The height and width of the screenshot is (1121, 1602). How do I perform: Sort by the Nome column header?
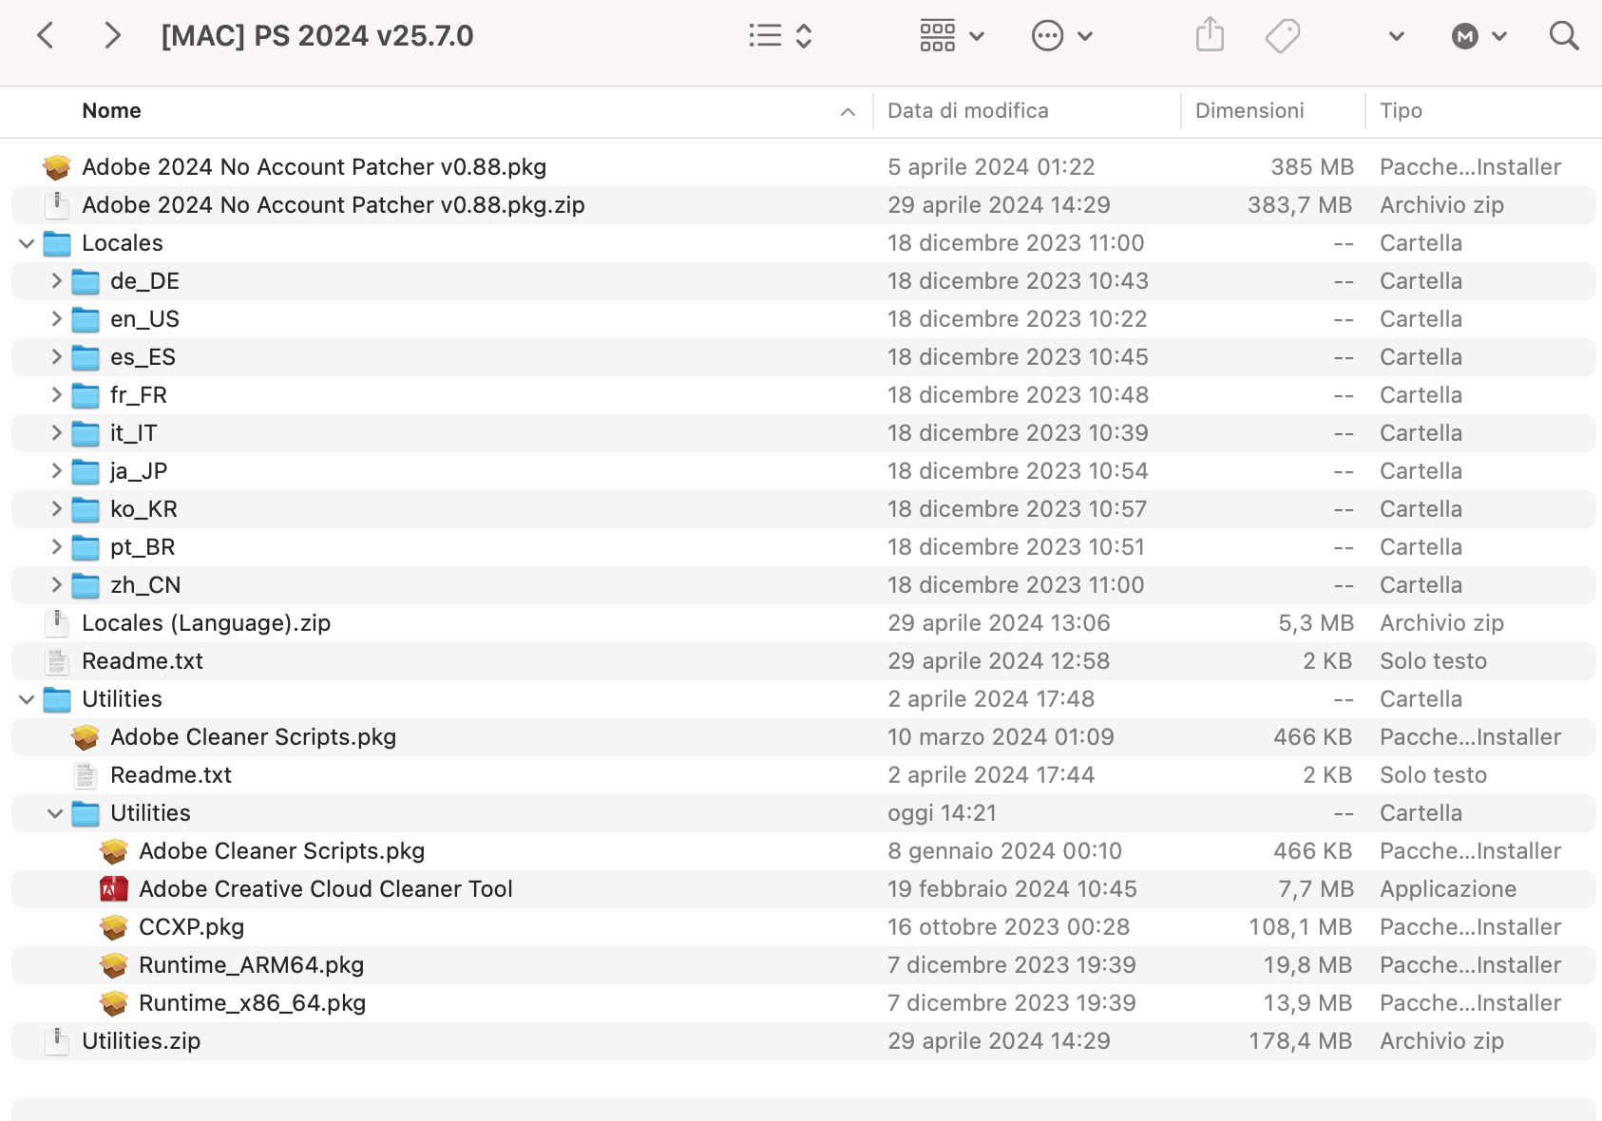[111, 110]
